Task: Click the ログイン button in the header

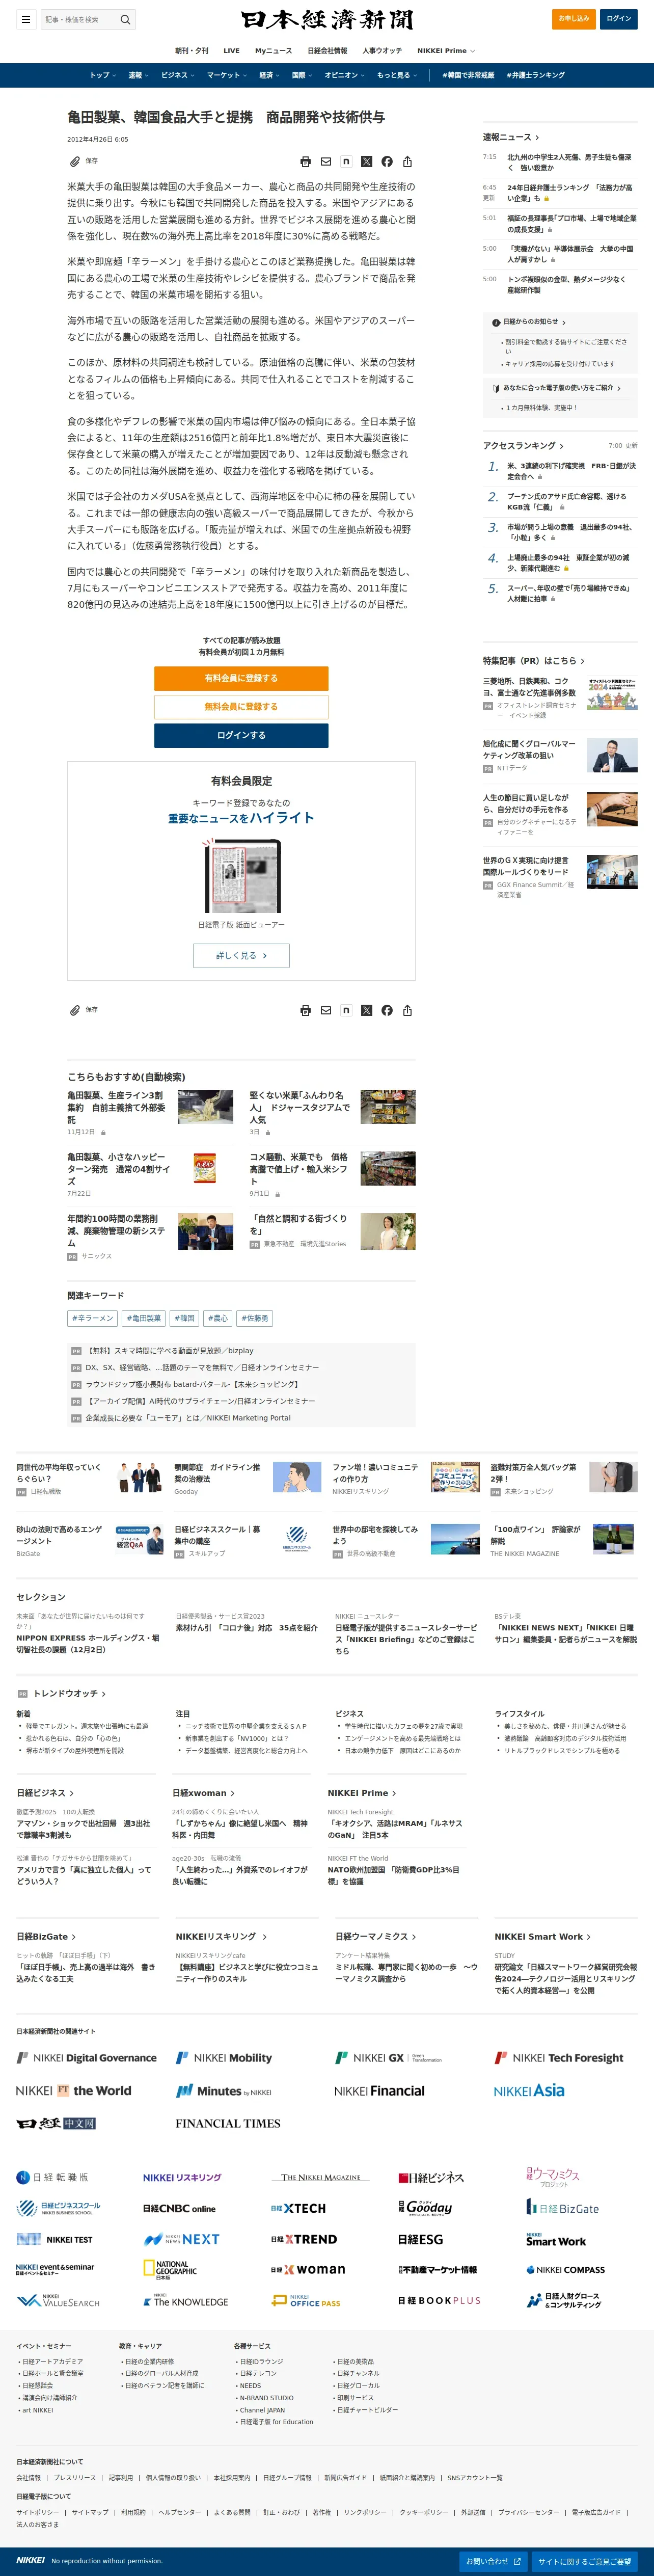Action: click(619, 19)
